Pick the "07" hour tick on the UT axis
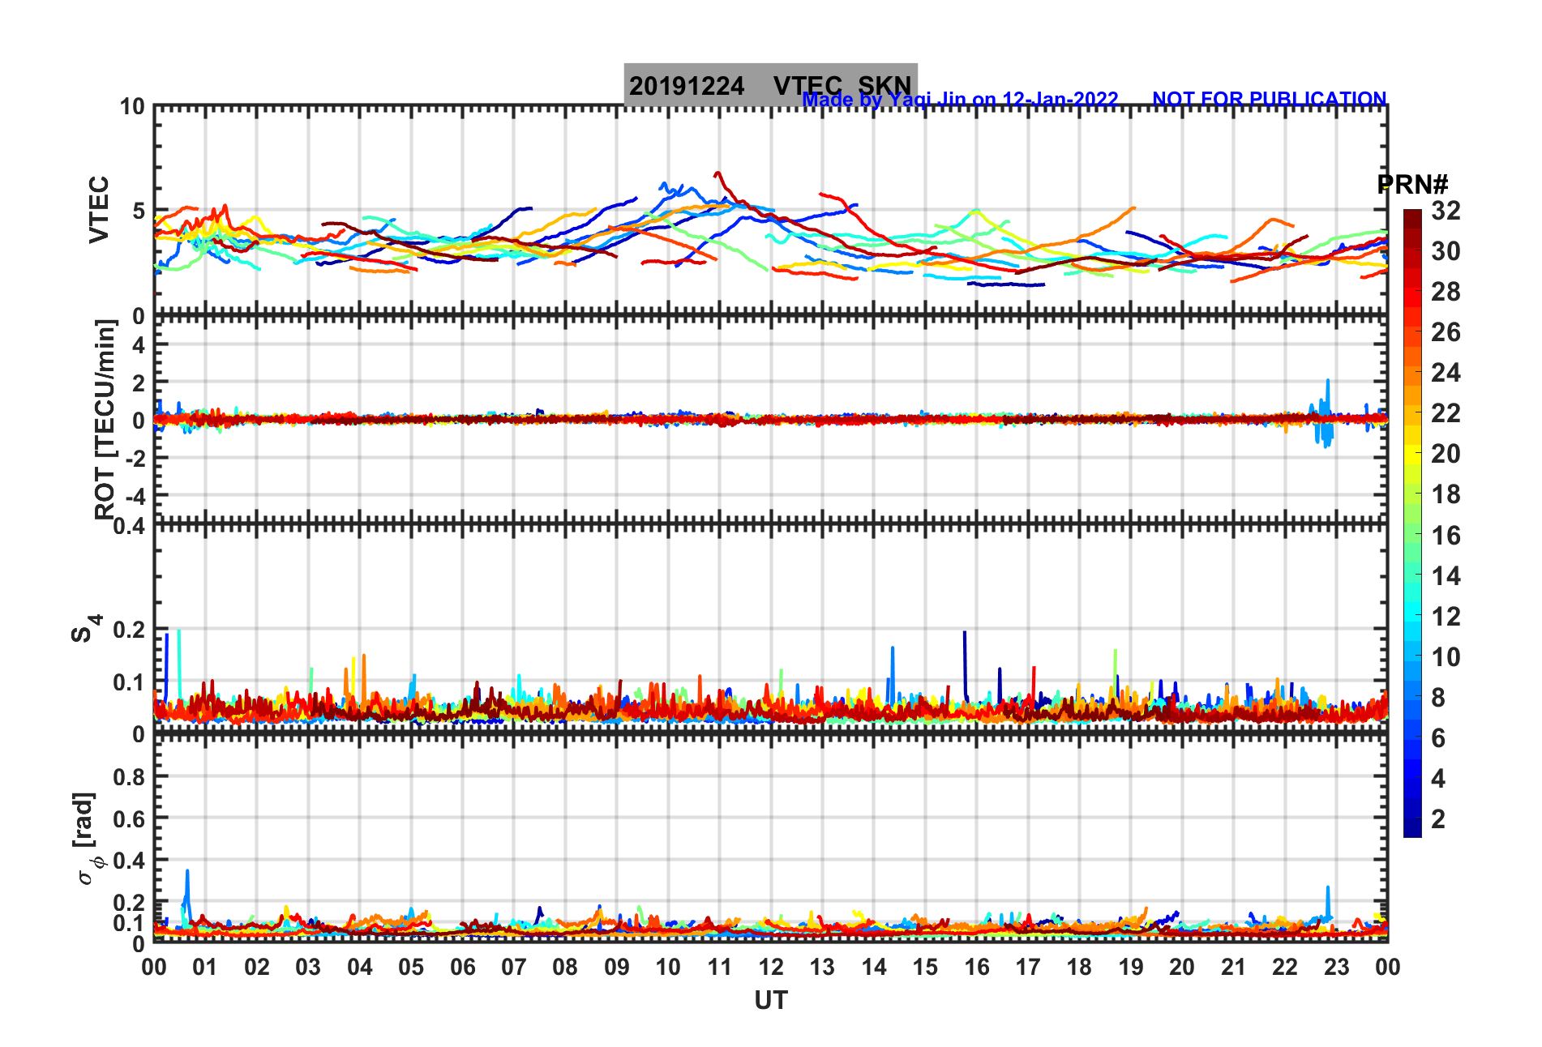The height and width of the screenshot is (1047, 1542). (x=514, y=967)
